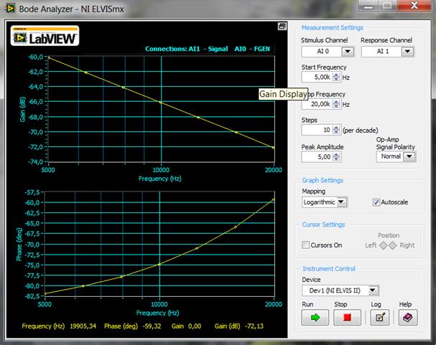Click the green Run arrow button
Screen dimensions: 436x345
pos(315,317)
